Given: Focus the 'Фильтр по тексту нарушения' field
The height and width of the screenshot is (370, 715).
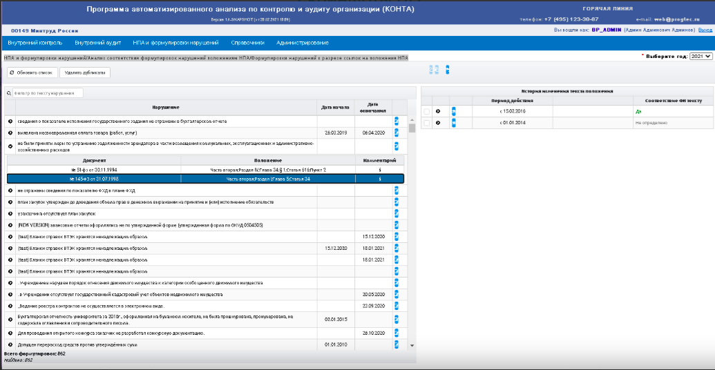Looking at the screenshot, I should [48, 93].
